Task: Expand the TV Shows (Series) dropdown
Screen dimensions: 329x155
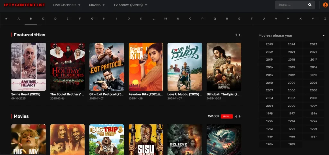Action: coord(130,5)
